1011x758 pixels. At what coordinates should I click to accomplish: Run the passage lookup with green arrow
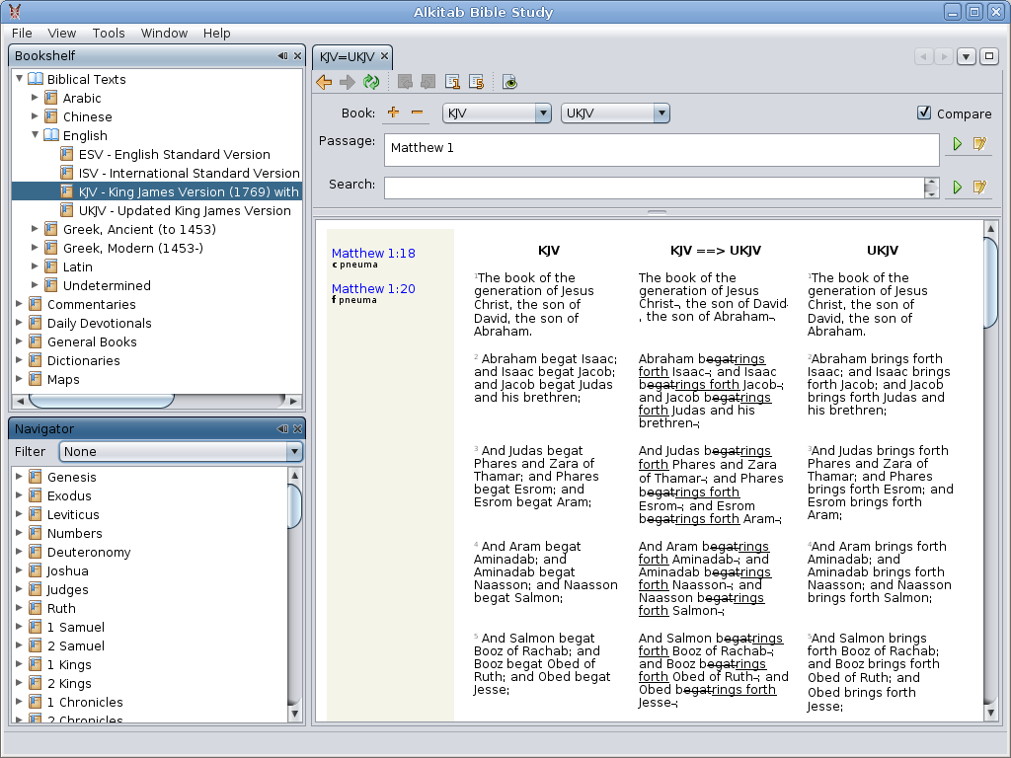pyautogui.click(x=956, y=144)
